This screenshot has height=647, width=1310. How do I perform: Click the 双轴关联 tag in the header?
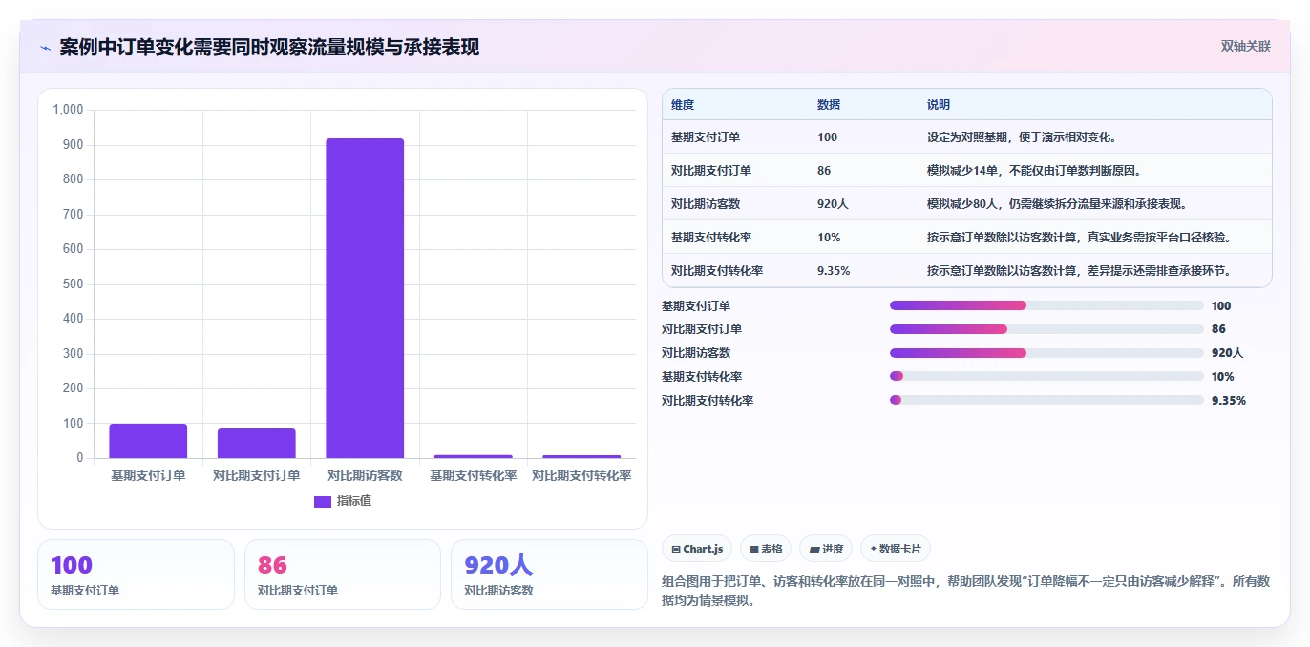[1246, 46]
